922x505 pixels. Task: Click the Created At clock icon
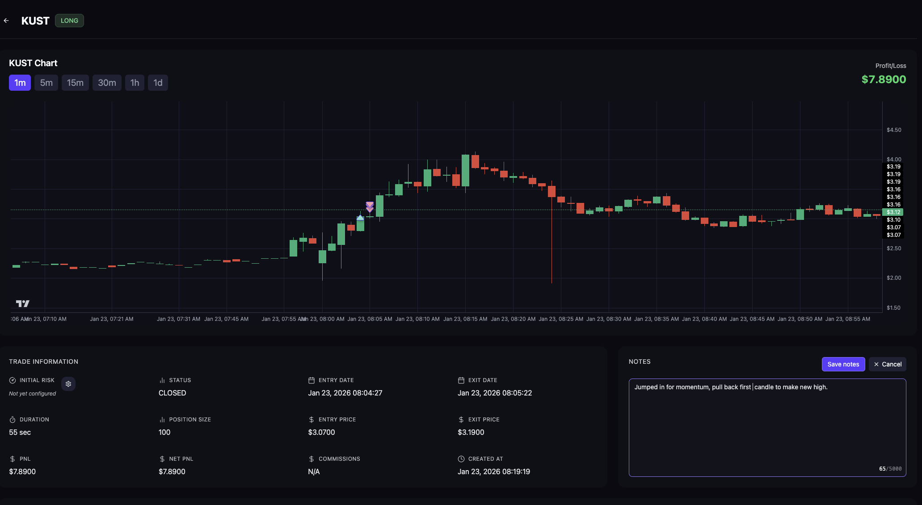(x=461, y=459)
